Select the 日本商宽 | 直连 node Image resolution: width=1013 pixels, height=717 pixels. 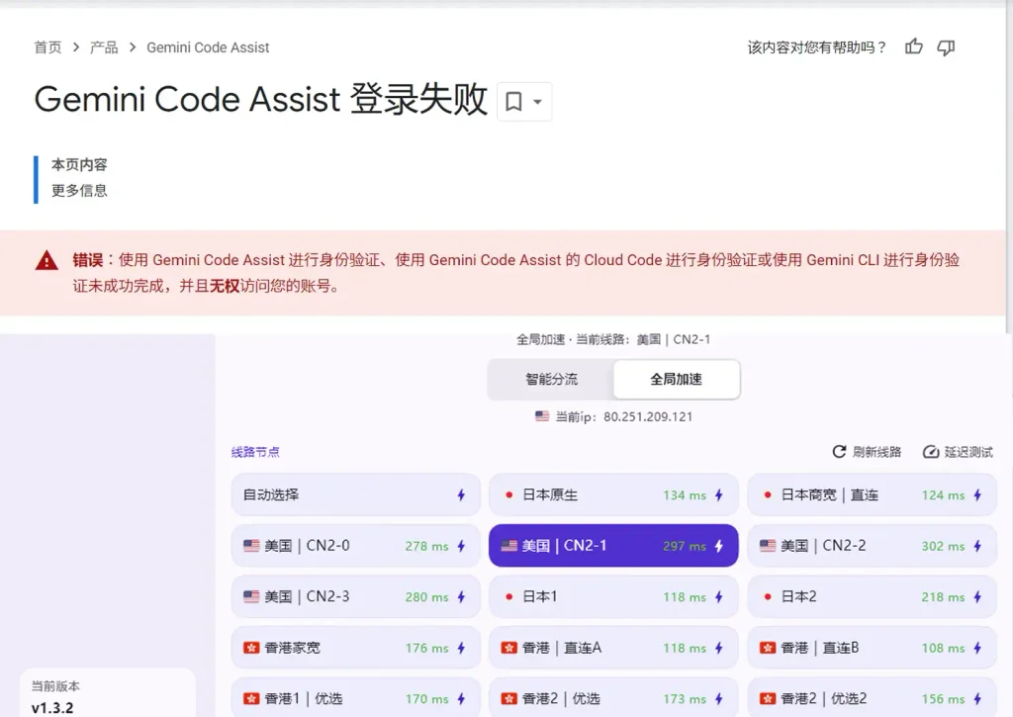coord(872,494)
